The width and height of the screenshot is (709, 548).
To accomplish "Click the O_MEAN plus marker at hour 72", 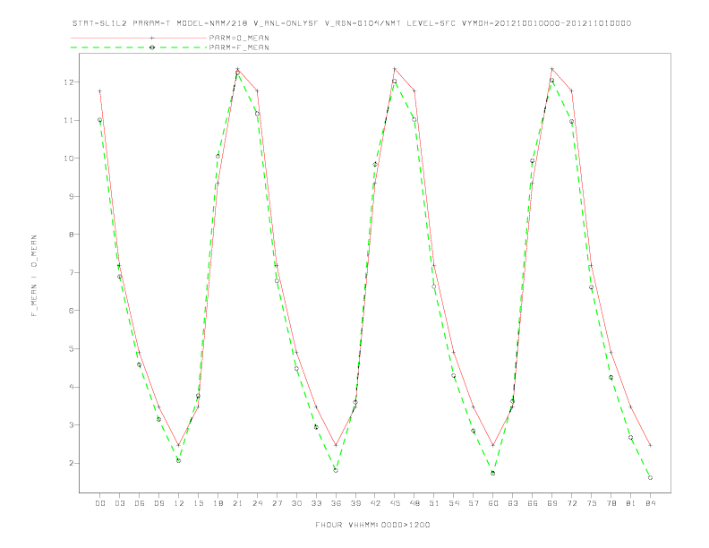I will (x=571, y=90).
